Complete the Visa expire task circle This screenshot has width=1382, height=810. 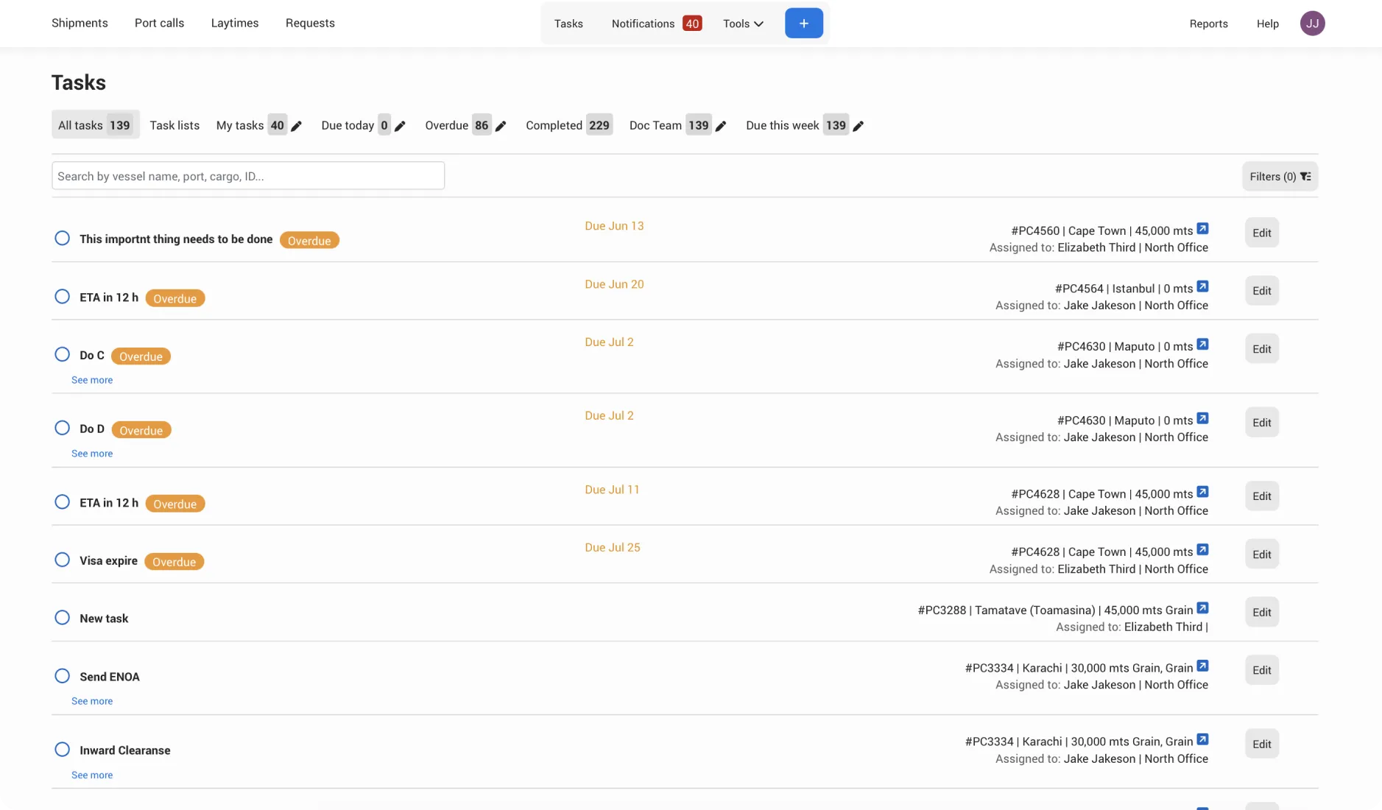pos(63,560)
